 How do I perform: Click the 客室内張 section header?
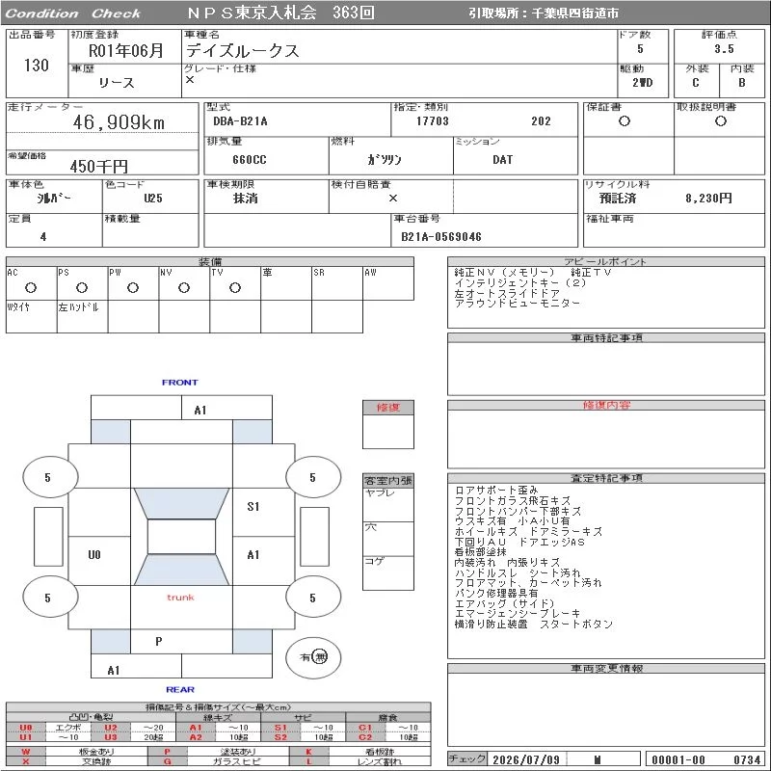[x=388, y=480]
